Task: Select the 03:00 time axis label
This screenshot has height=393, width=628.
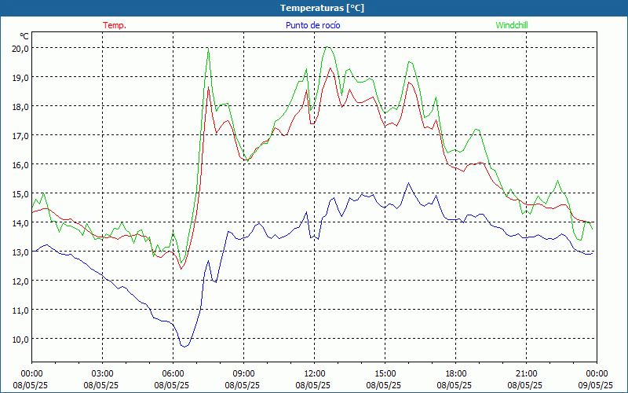Action: (x=102, y=373)
